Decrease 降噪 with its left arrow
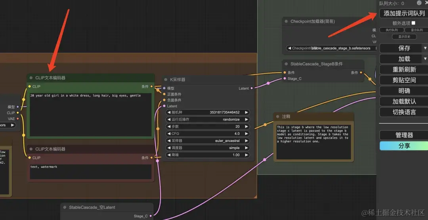The height and width of the screenshot is (220, 428). click(x=169, y=155)
